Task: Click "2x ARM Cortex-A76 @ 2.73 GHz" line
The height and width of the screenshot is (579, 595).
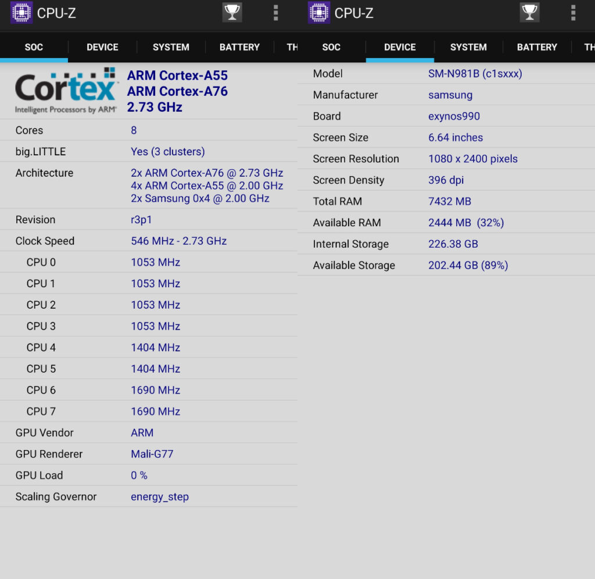Action: point(207,173)
